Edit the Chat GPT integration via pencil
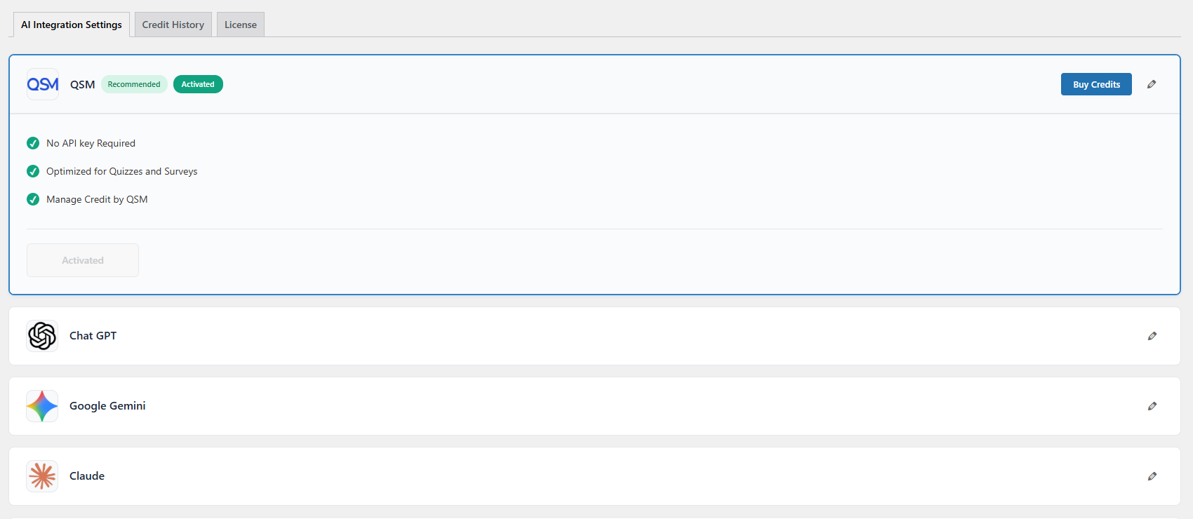The height and width of the screenshot is (519, 1193). [x=1152, y=336]
